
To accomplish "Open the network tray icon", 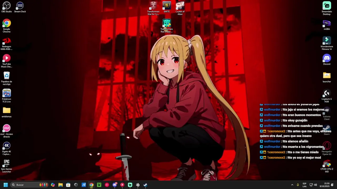I will (311, 185).
